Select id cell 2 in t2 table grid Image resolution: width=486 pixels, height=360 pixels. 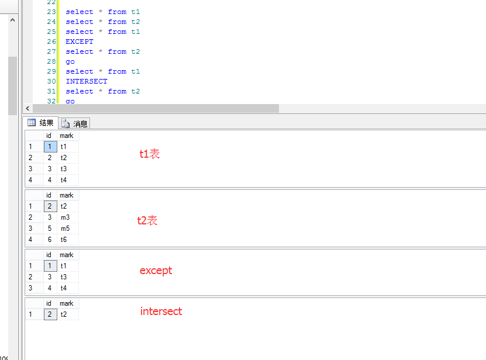50,206
